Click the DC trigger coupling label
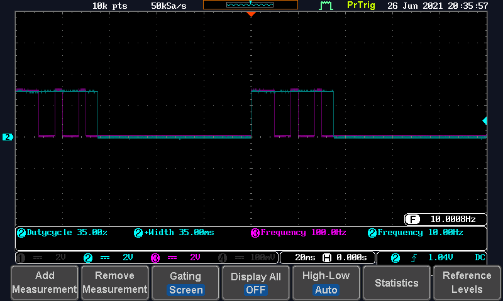 coord(480,258)
